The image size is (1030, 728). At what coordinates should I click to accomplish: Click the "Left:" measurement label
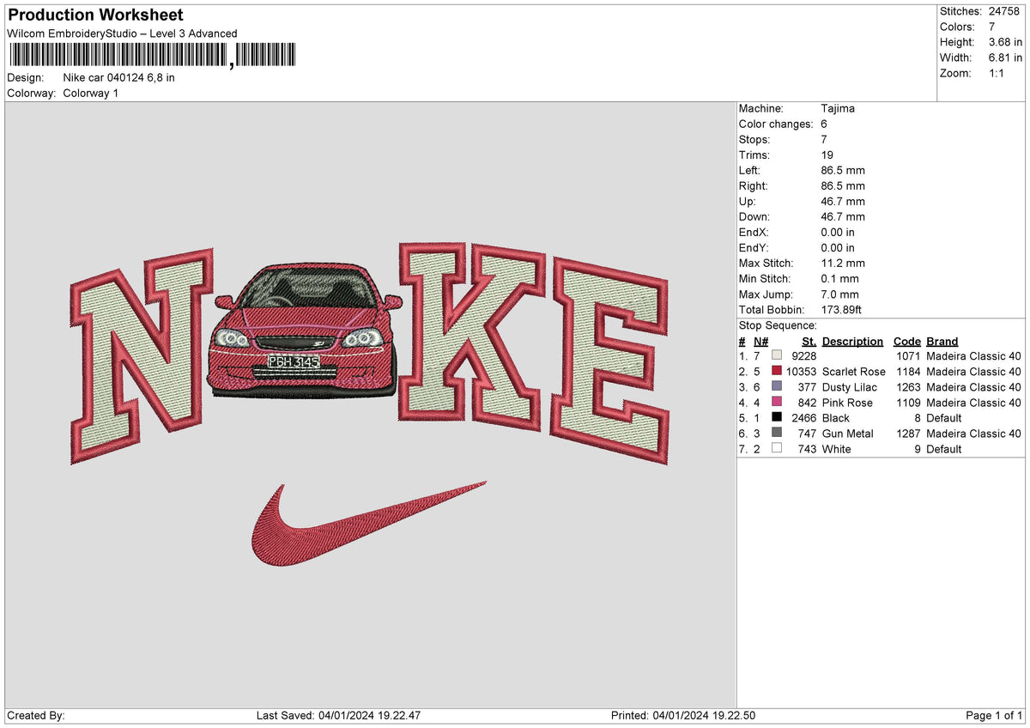[x=750, y=170]
